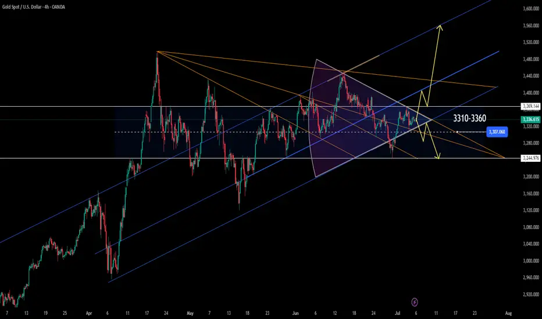This screenshot has height=319, width=542.
Task: Click 3,160.000 on the price axis
Action: coord(531,194)
